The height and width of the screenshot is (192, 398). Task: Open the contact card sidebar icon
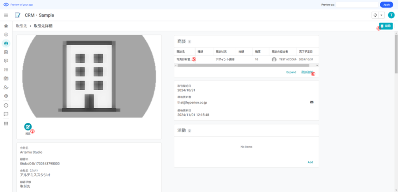pos(6,52)
